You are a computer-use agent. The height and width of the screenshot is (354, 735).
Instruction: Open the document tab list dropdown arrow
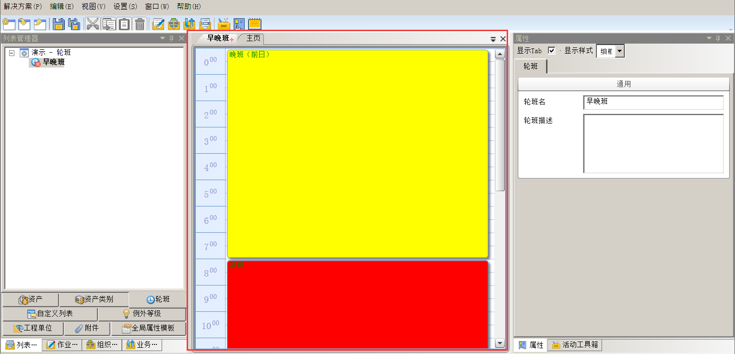[x=493, y=39]
